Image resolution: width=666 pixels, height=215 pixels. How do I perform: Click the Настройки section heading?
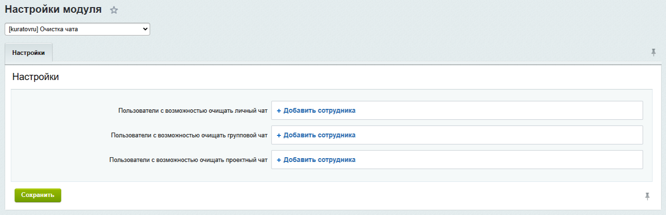36,77
